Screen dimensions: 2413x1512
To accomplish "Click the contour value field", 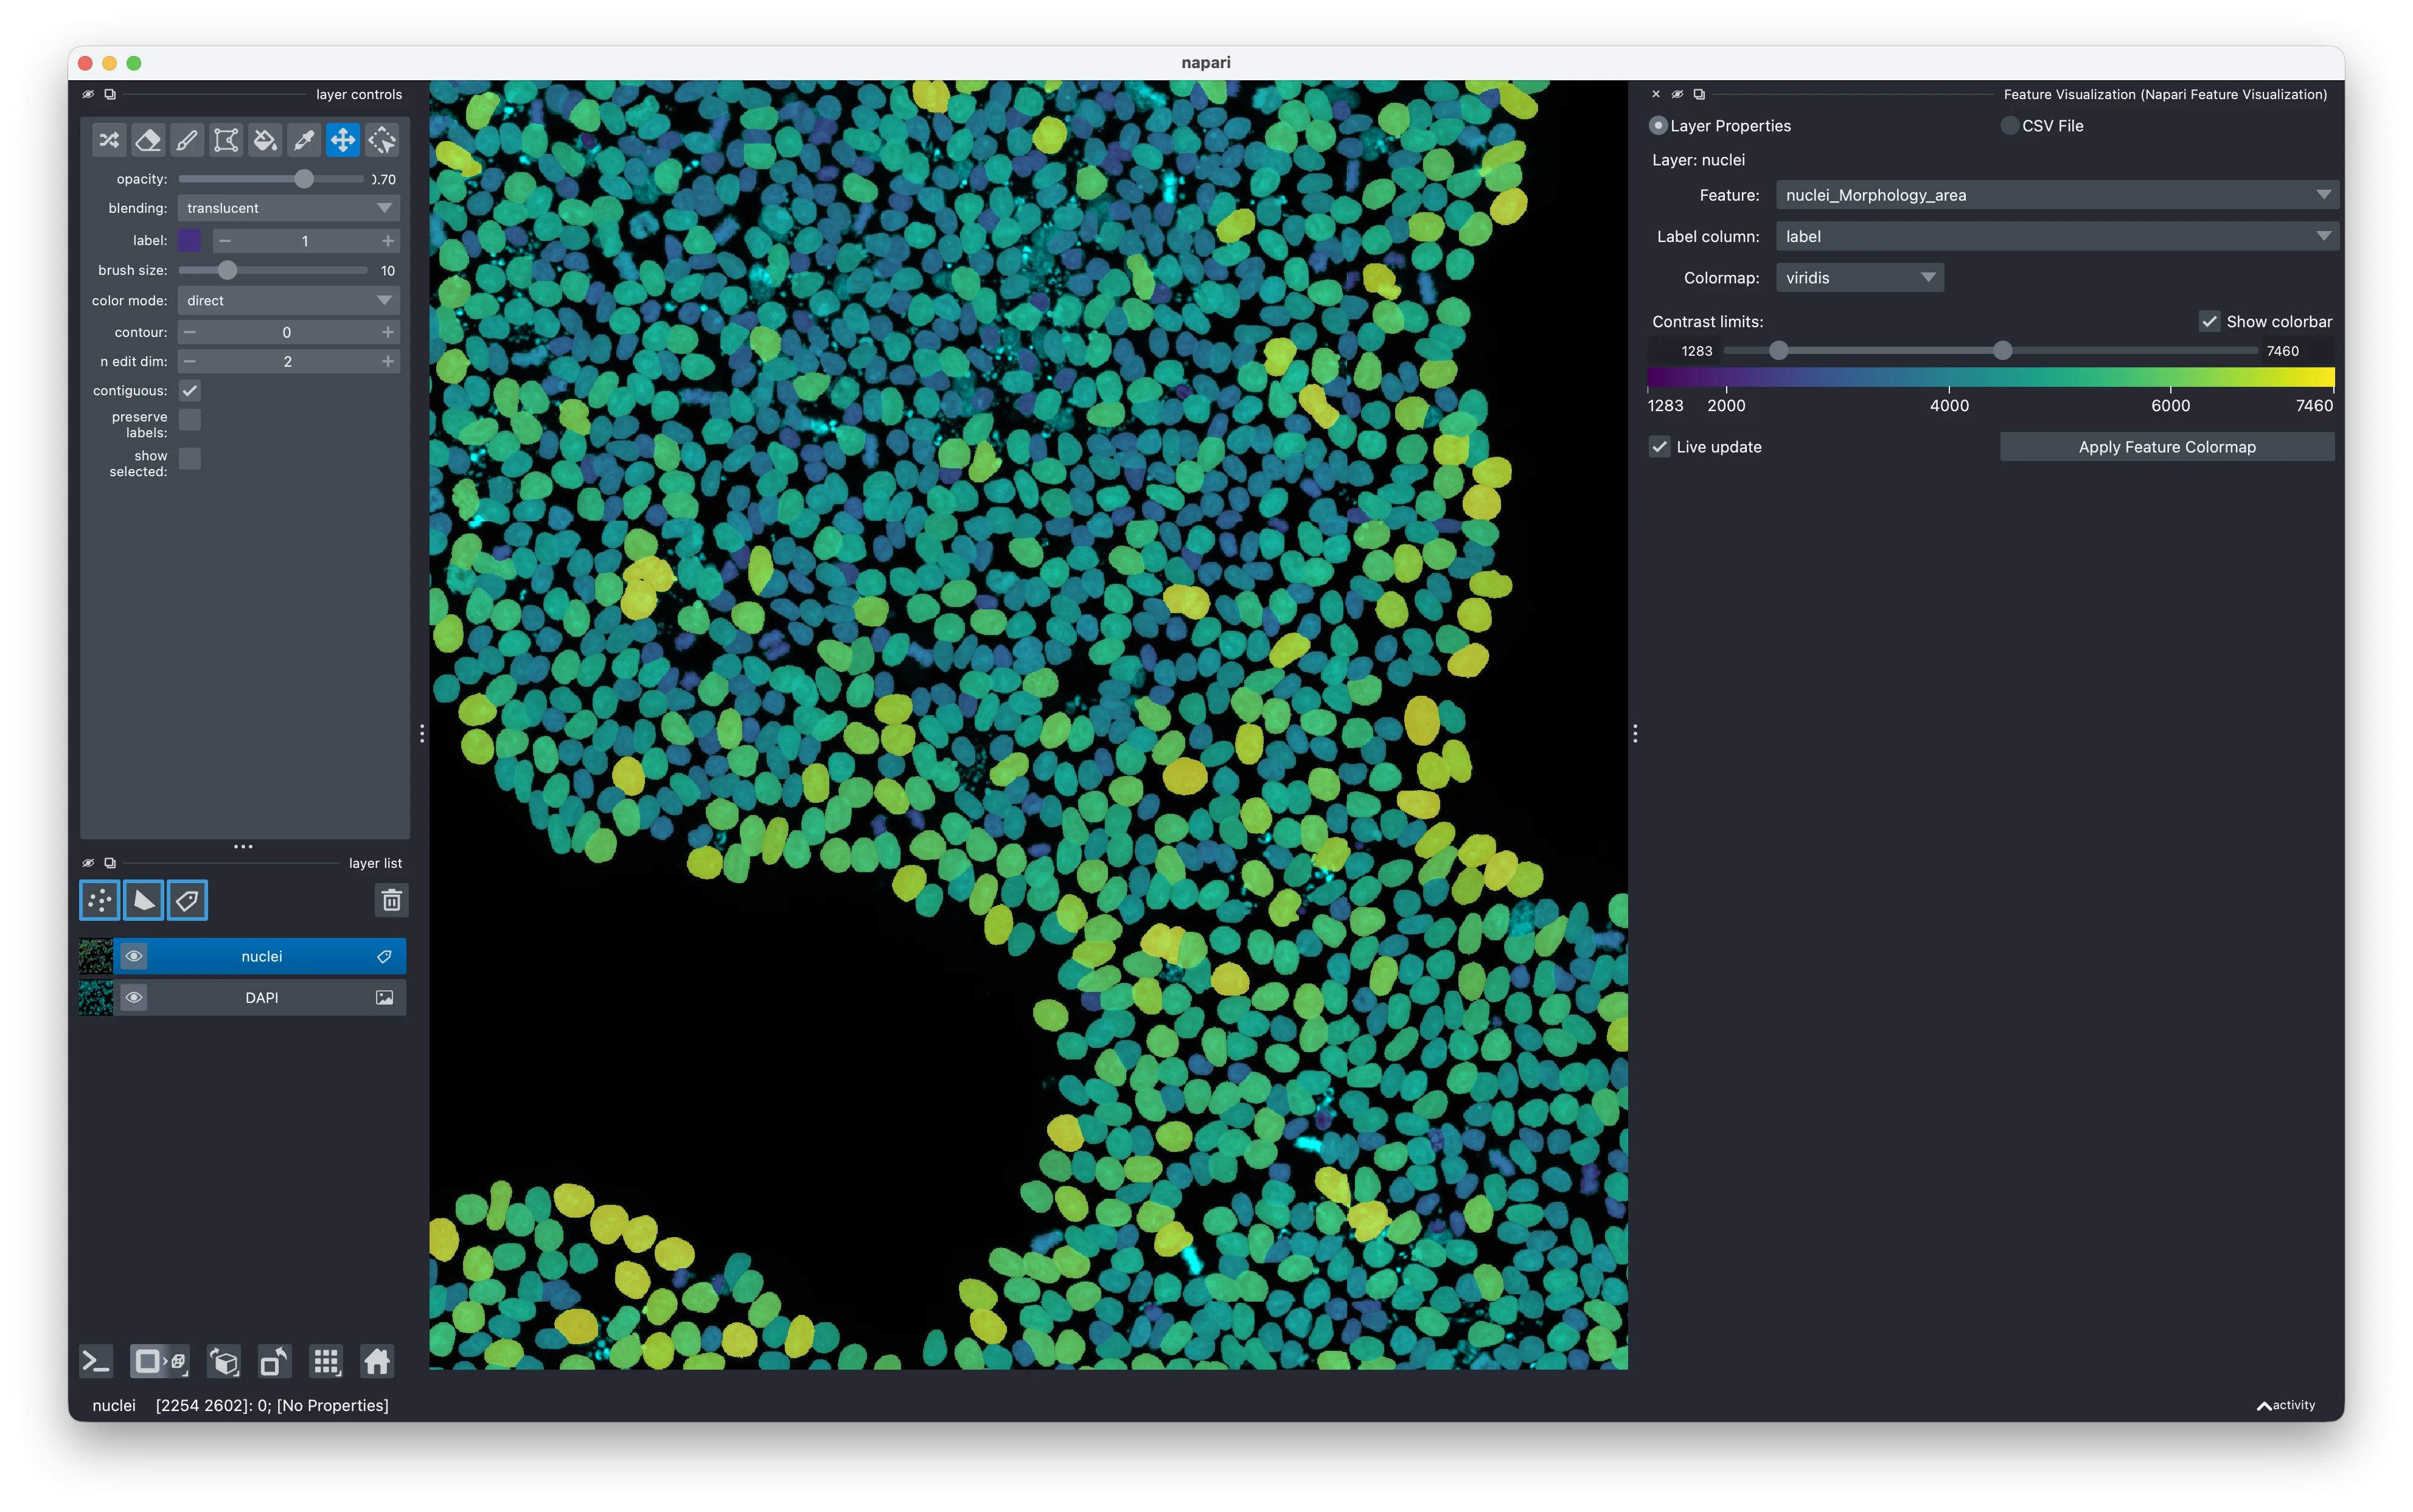I will pyautogui.click(x=287, y=332).
